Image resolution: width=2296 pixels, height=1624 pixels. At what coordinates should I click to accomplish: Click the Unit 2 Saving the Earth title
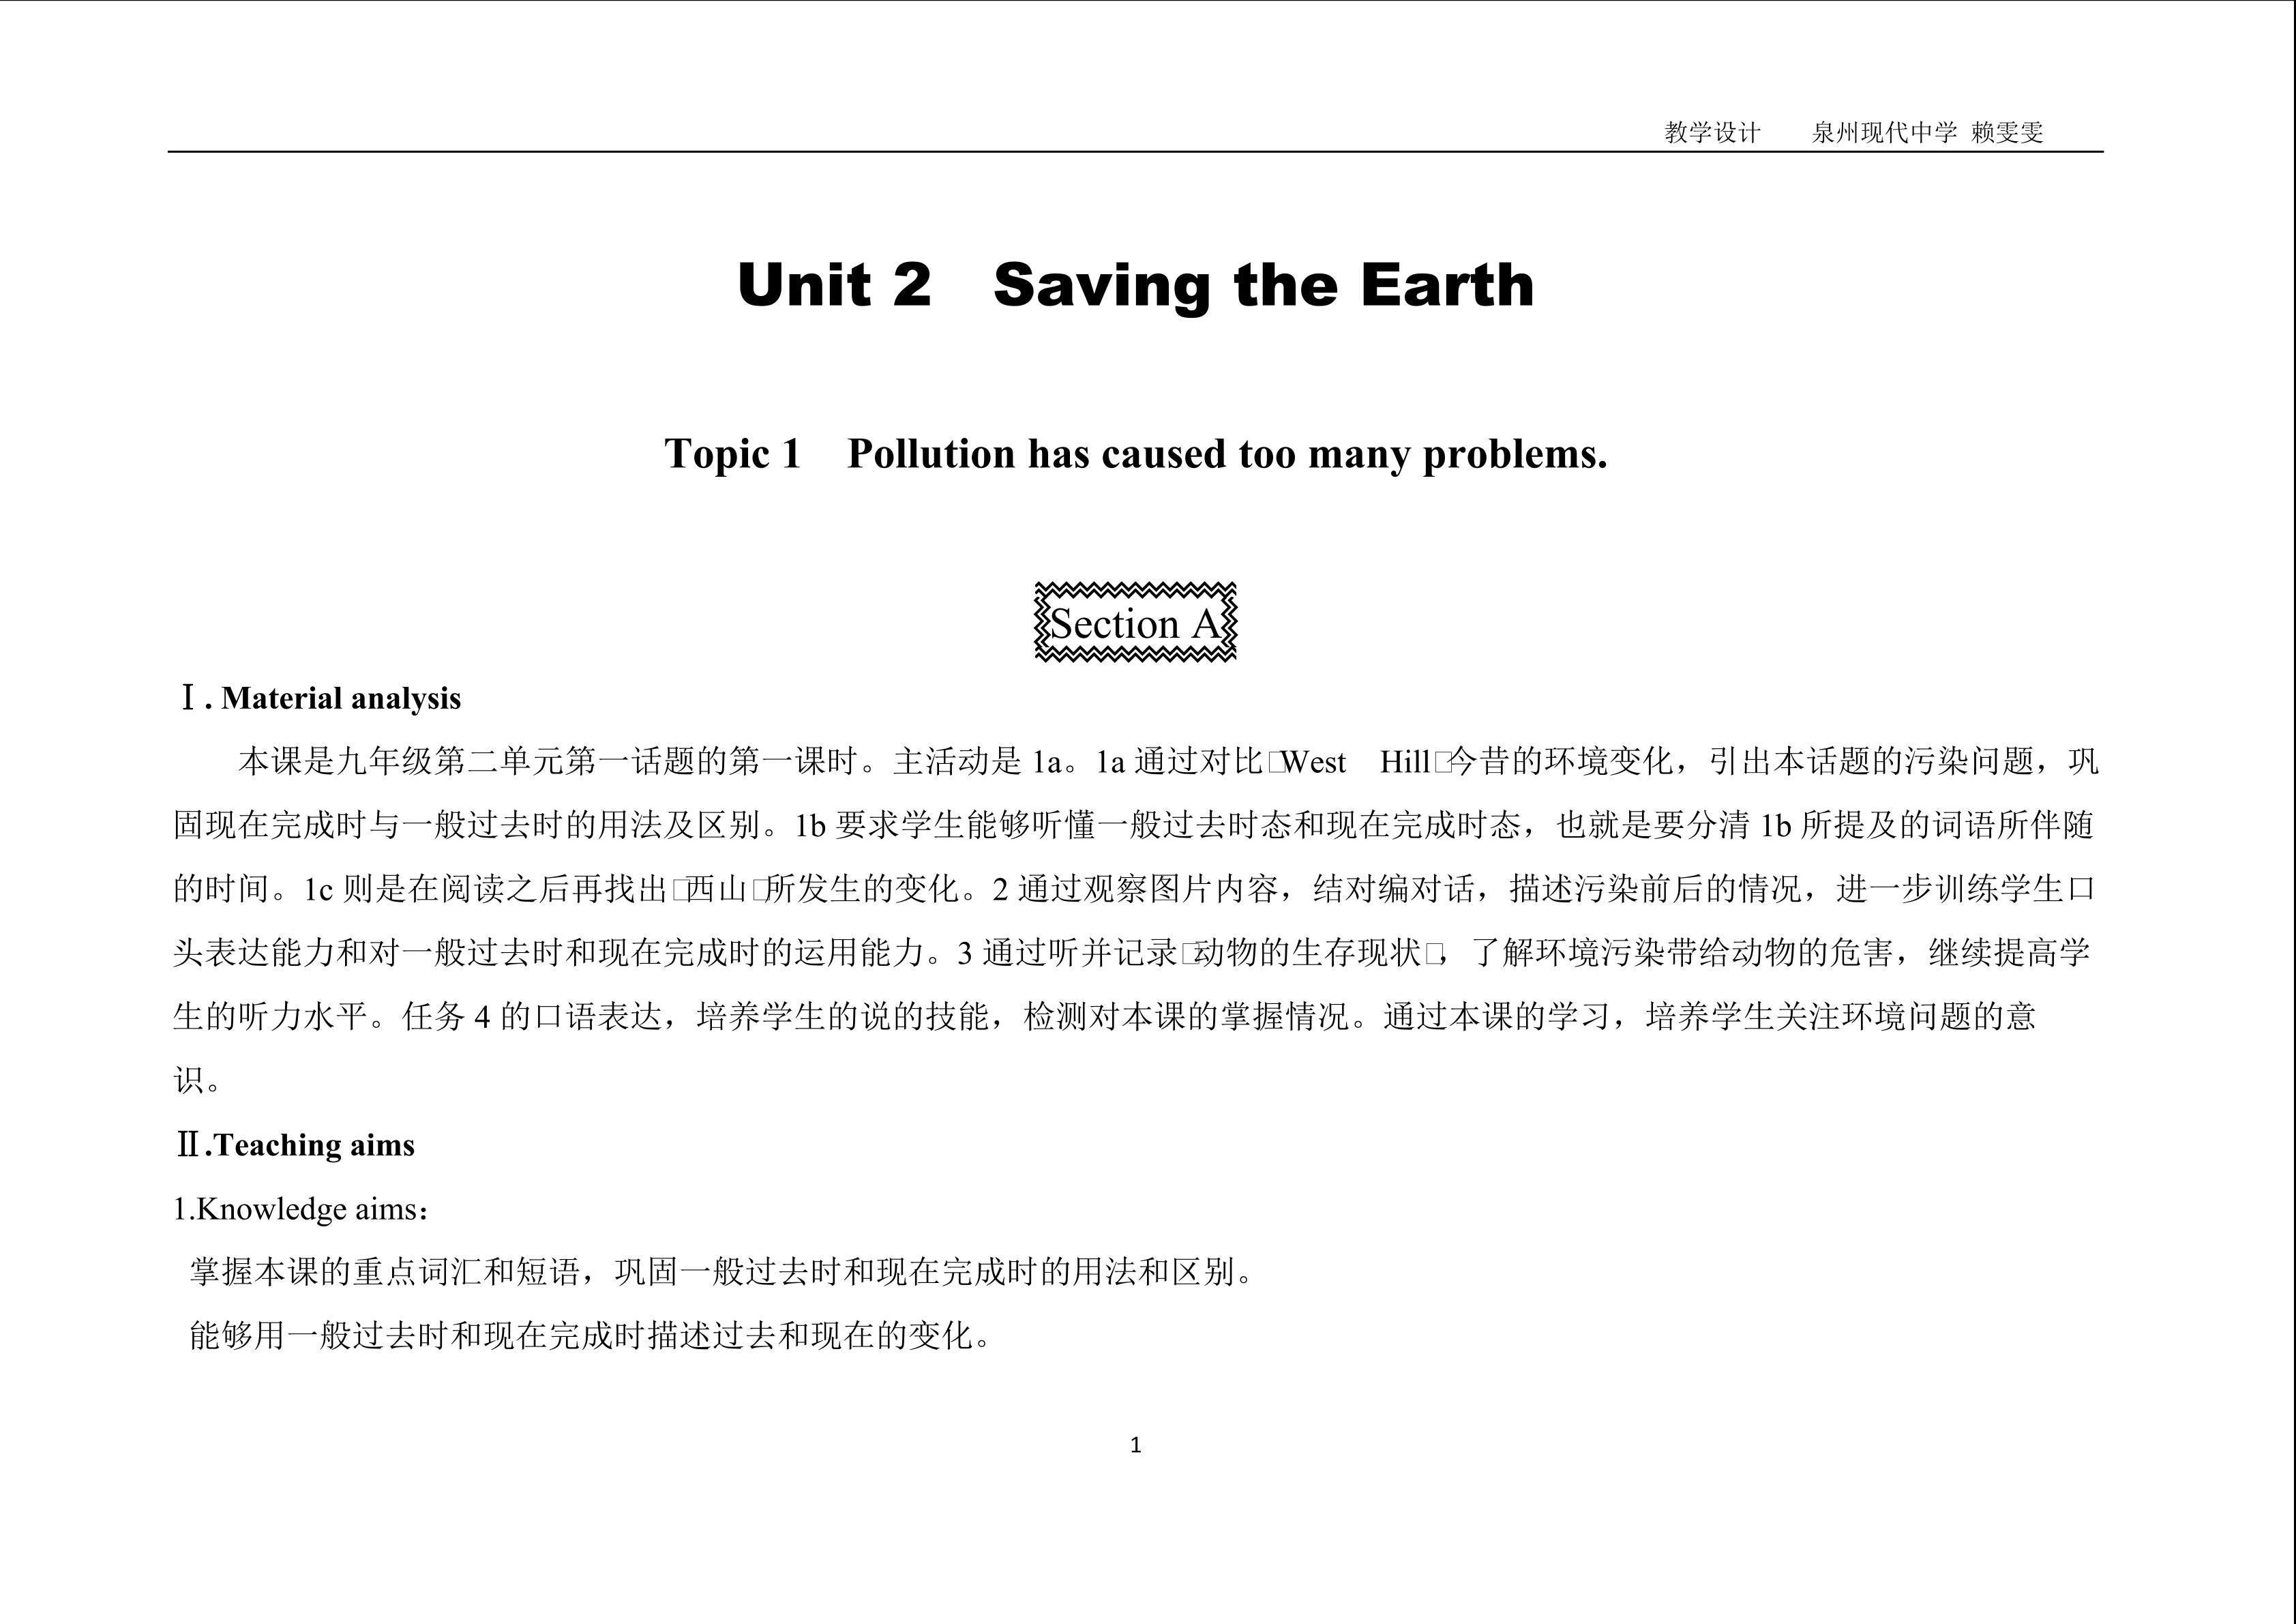pos(1135,285)
